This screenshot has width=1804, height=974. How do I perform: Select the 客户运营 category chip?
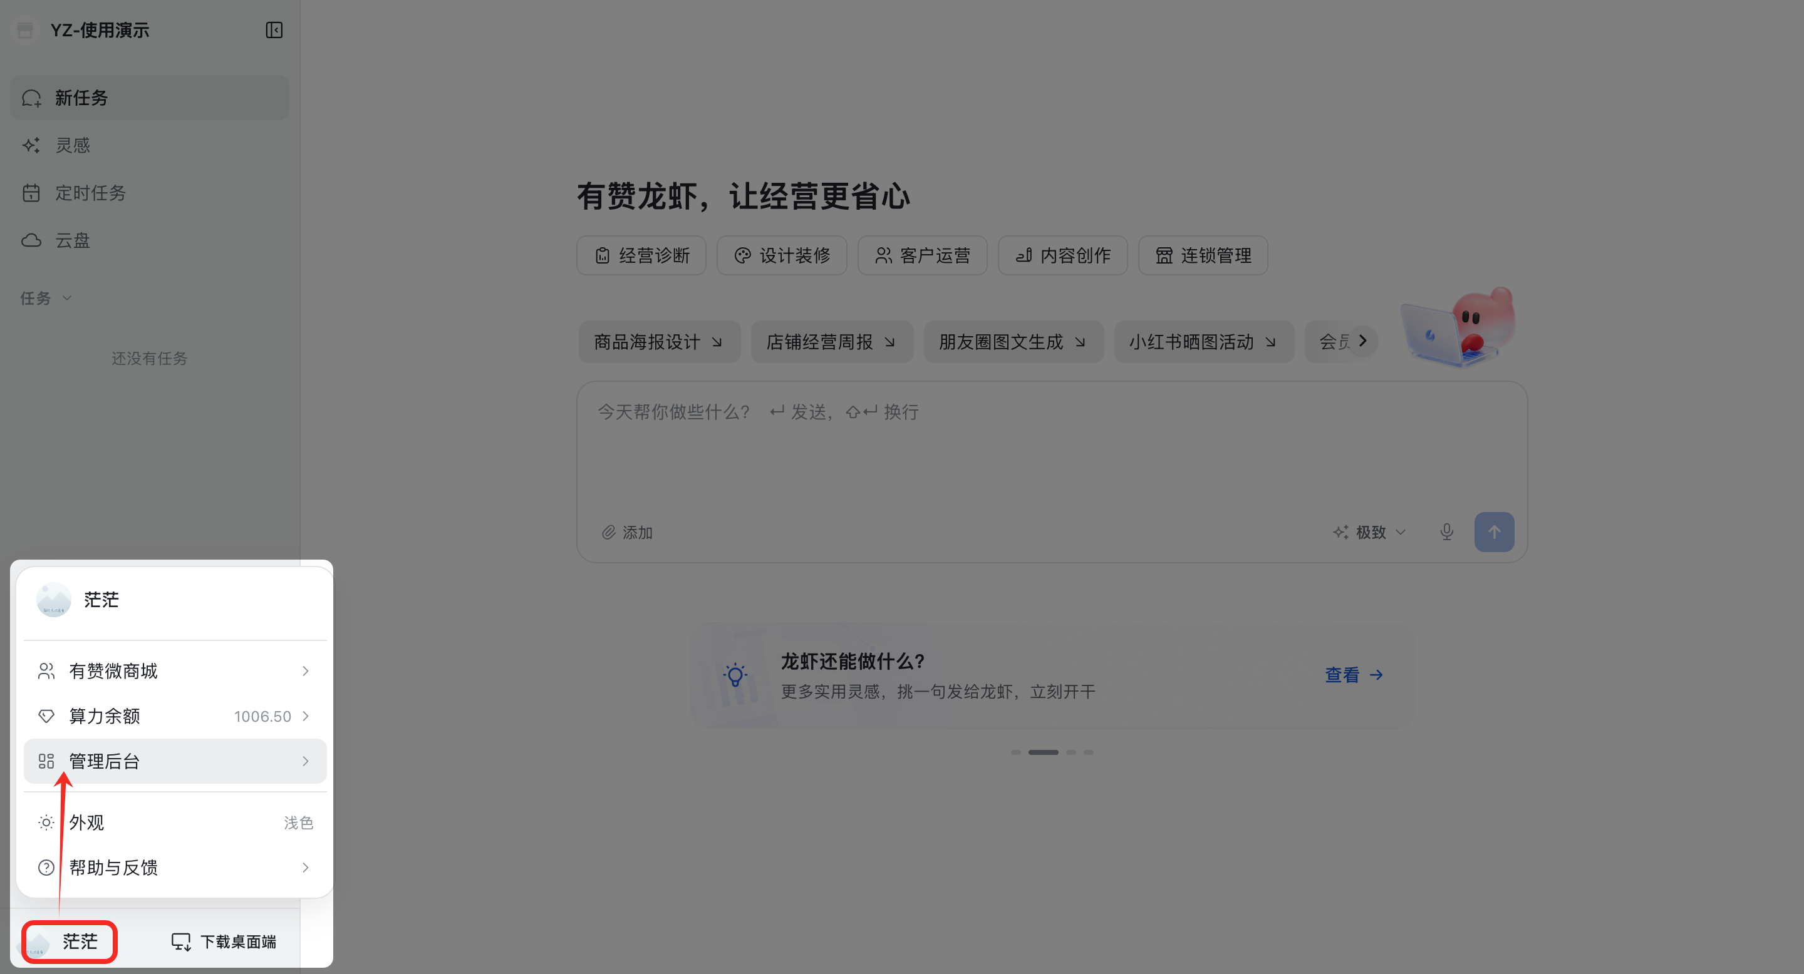pyautogui.click(x=922, y=255)
